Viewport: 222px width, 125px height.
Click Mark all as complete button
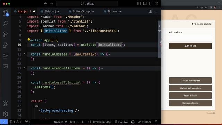point(190,81)
